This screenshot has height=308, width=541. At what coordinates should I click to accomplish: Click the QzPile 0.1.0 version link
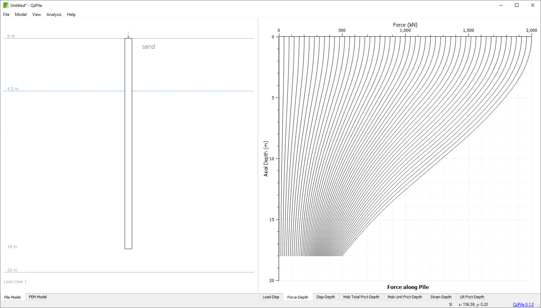pos(523,304)
